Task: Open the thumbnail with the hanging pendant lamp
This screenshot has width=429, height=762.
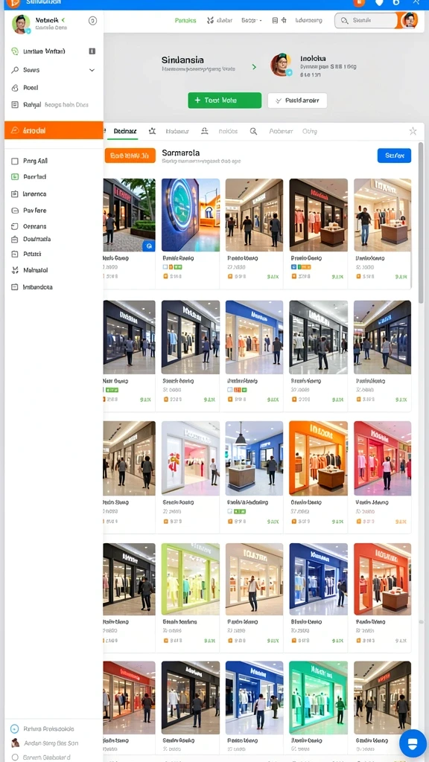Action: [254, 458]
